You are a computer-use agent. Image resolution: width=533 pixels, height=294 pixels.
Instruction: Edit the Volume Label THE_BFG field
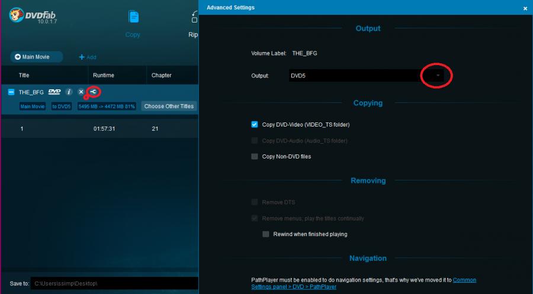coord(304,53)
